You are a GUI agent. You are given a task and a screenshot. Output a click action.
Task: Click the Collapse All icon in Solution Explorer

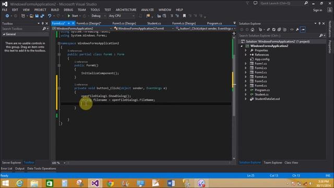coord(279,30)
